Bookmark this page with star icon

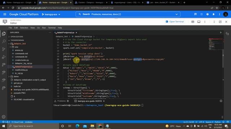tap(217, 8)
